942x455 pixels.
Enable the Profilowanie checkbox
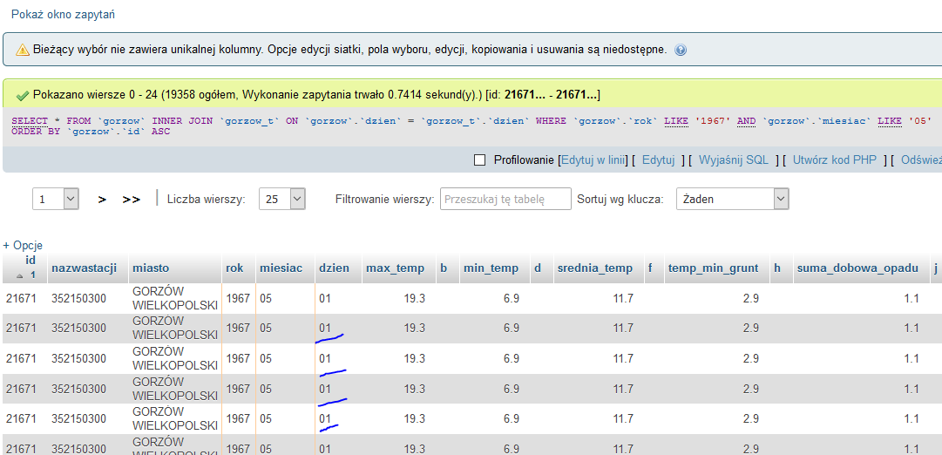point(479,160)
